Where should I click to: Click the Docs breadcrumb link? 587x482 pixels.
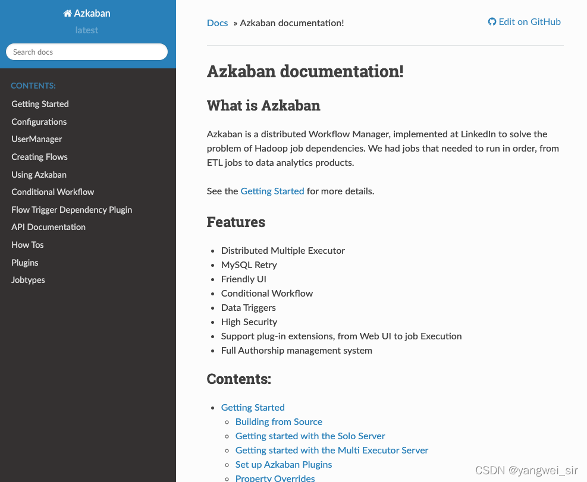click(x=218, y=23)
